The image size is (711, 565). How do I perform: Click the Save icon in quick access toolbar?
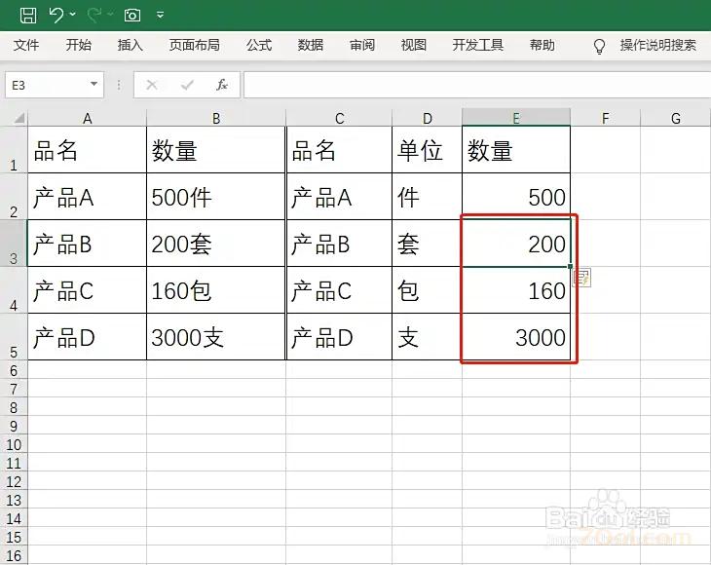[28, 15]
